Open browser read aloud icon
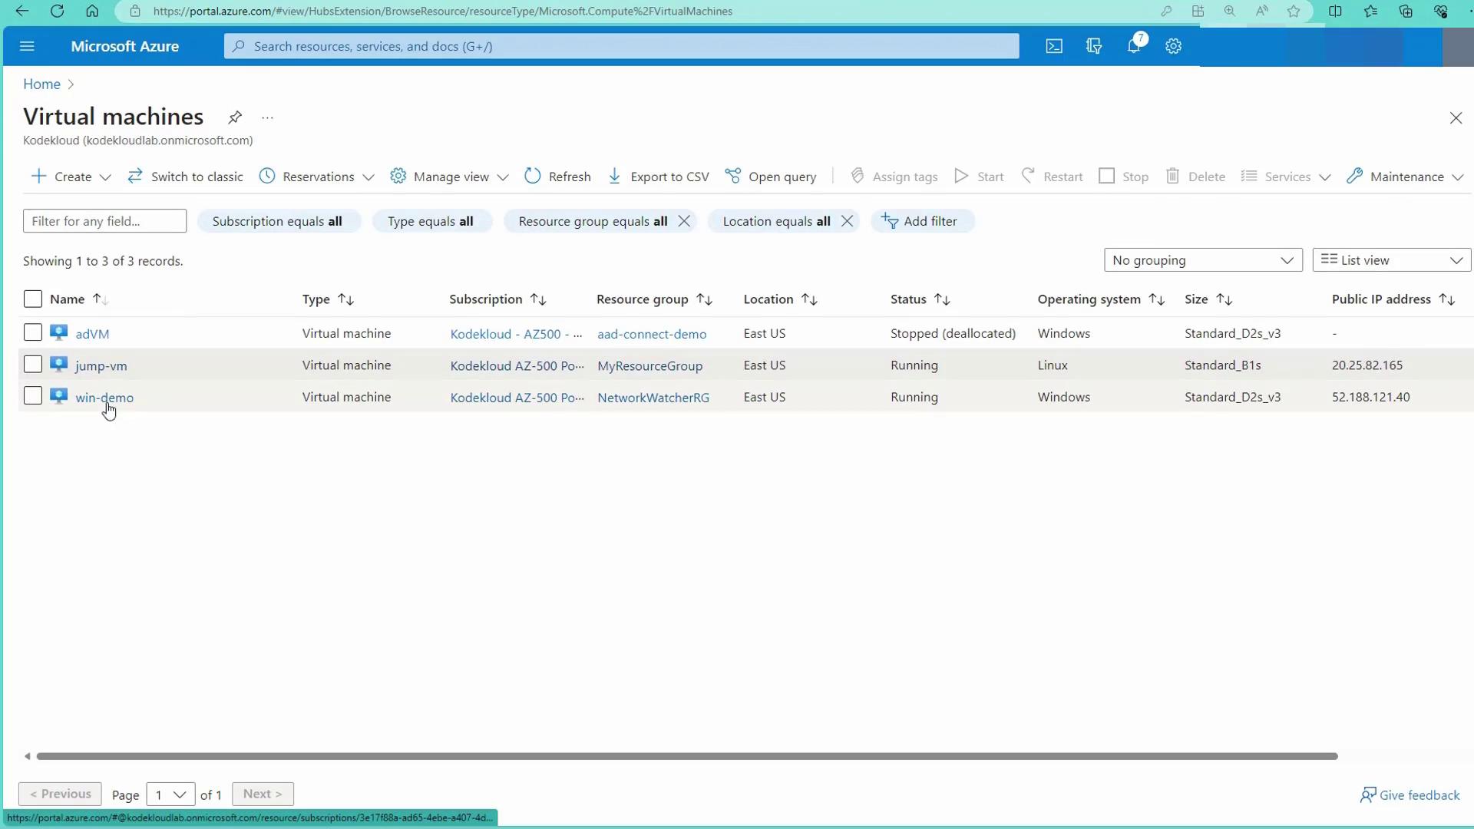The image size is (1474, 829). pos(1261,11)
